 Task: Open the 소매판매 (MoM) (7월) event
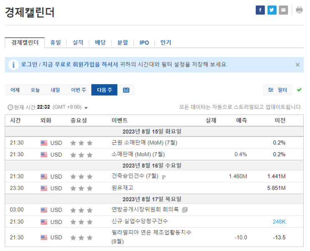(138, 154)
